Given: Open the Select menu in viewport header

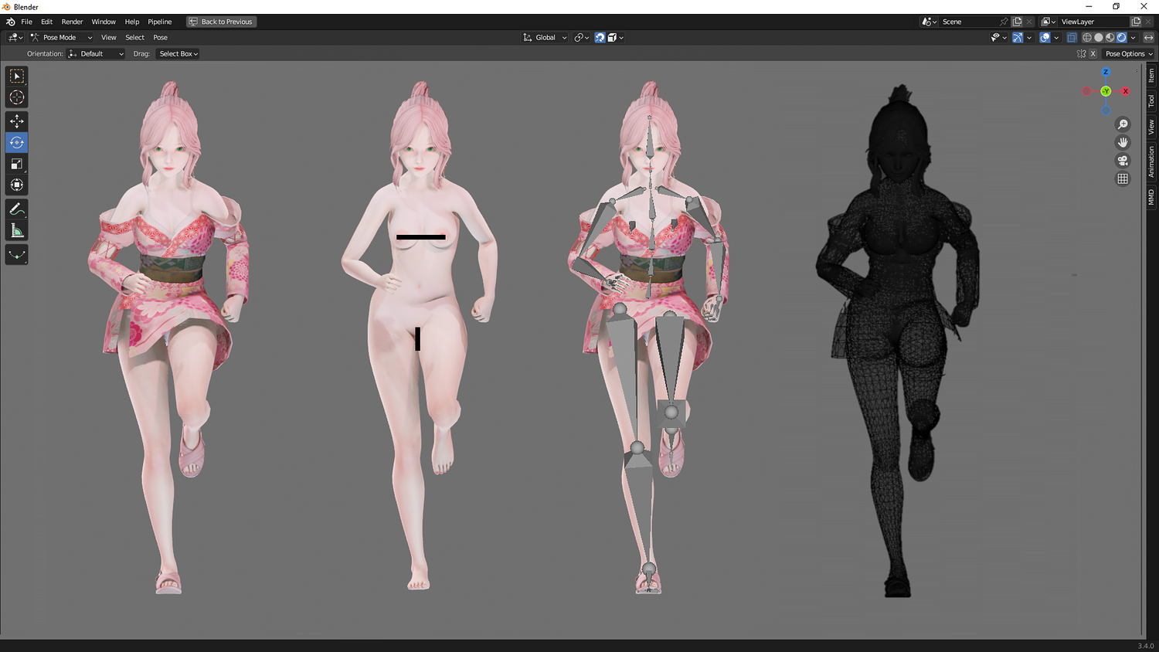Looking at the screenshot, I should pos(135,37).
